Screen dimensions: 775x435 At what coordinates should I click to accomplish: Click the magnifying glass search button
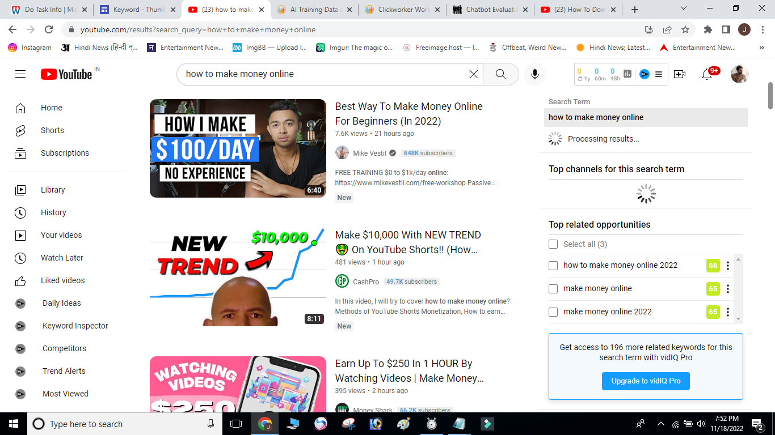500,74
